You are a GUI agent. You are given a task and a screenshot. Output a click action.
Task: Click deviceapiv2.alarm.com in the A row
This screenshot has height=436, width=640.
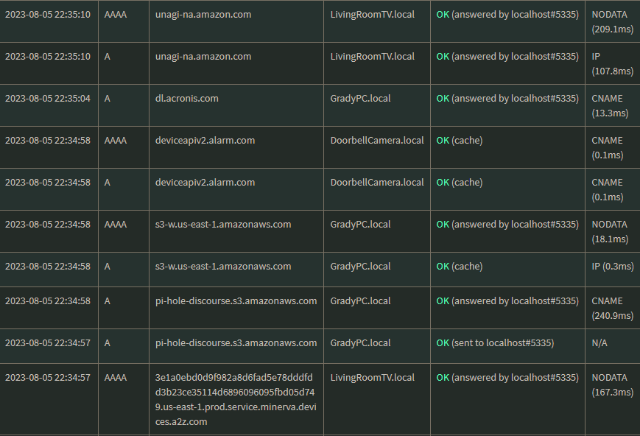(x=205, y=183)
